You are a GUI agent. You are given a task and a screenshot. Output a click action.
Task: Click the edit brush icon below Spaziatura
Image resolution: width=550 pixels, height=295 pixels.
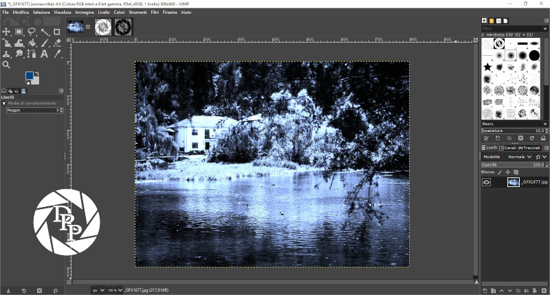pyautogui.click(x=487, y=138)
